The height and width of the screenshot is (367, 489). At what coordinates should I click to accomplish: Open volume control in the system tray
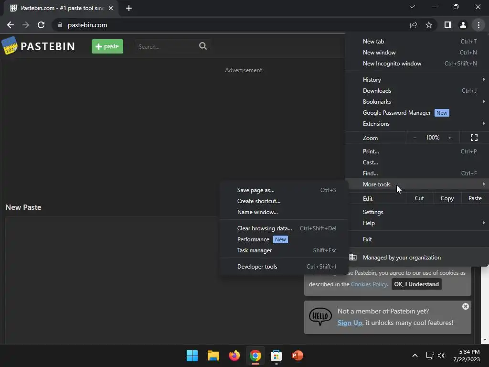pos(441,356)
